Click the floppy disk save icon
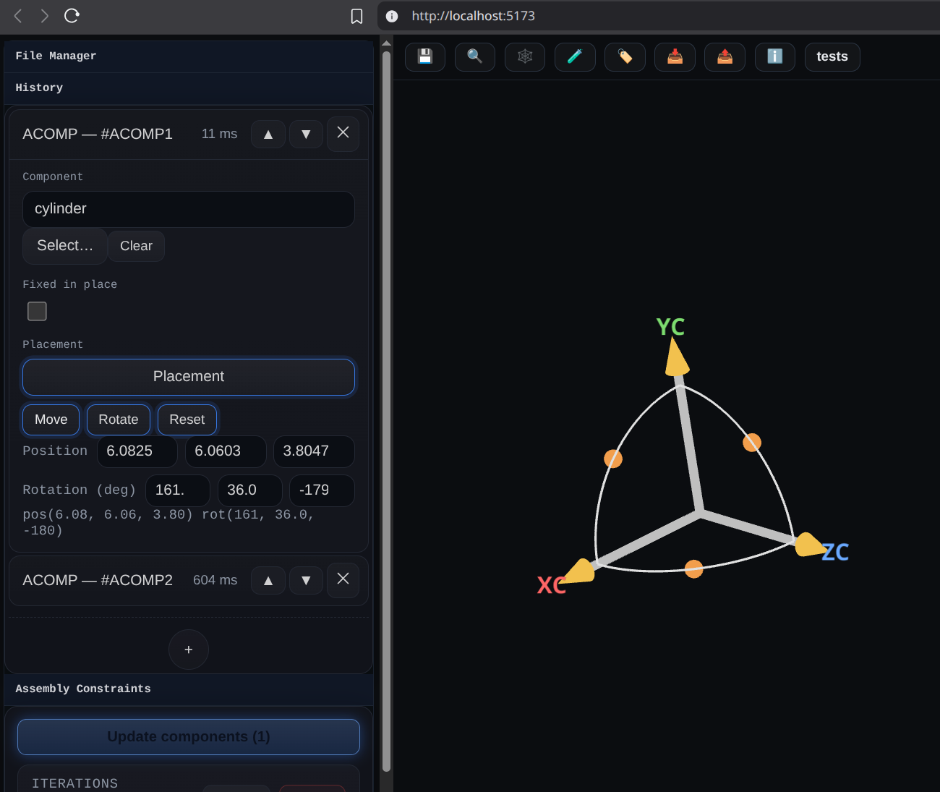The width and height of the screenshot is (940, 792). point(425,56)
